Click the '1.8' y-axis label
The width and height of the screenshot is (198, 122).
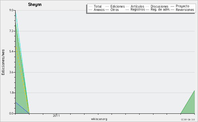11,93
